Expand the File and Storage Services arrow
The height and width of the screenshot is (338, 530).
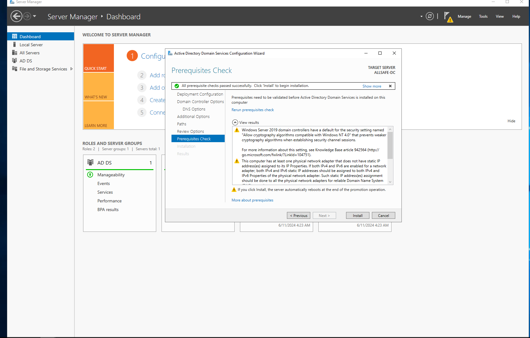[72, 69]
